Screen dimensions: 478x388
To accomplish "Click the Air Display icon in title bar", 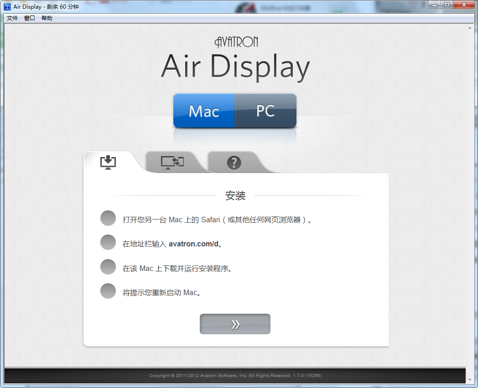I will pos(7,7).
